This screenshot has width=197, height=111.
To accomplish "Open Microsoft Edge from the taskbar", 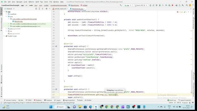I will pos(90,107).
